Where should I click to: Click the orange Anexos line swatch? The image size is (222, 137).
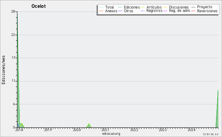[101, 11]
